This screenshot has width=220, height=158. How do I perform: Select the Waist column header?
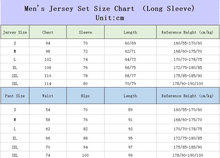coord(48,96)
